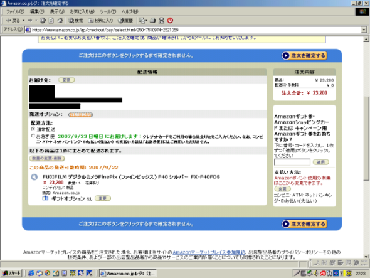Click the Show Desktop quick launch icon
Screen dimensions: 370x278
click(56, 273)
